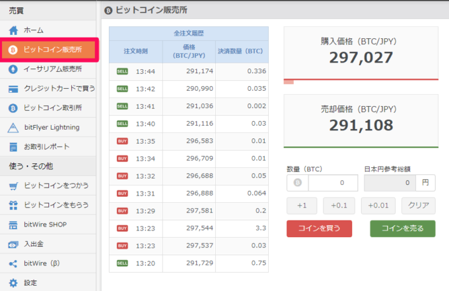Open 入出金 deposit/withdraw menu item
Image resolution: width=449 pixels, height=291 pixels.
[x=48, y=244]
